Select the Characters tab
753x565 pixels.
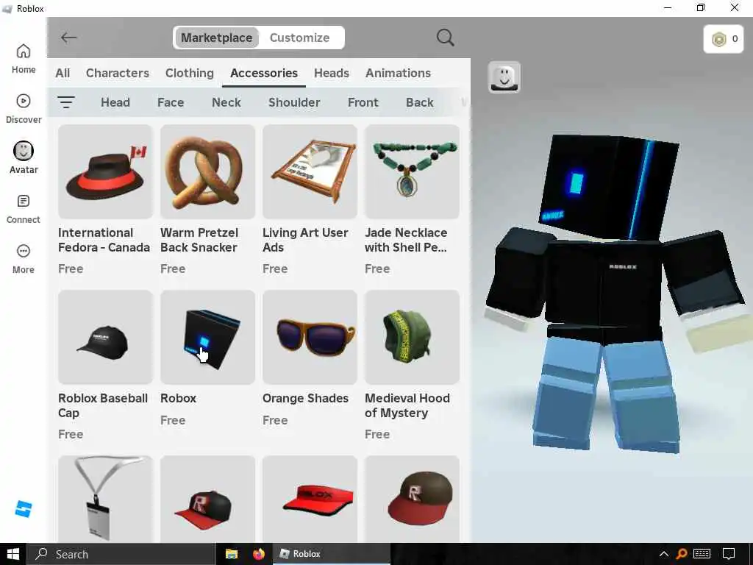[118, 73]
